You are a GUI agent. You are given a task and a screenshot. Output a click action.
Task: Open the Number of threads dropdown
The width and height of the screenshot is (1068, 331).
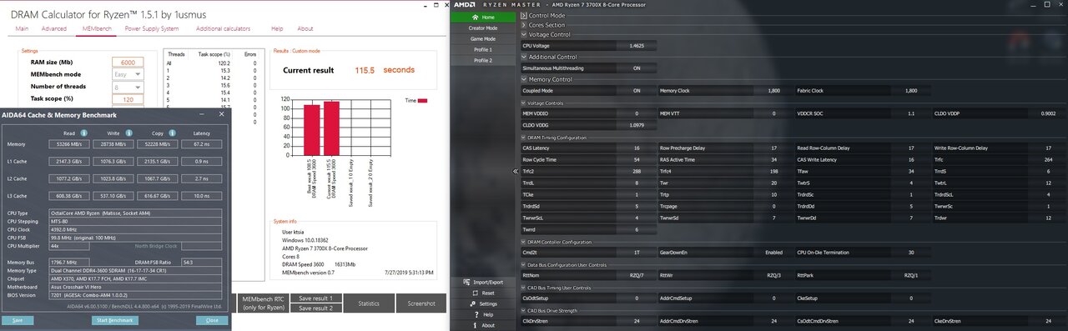(x=128, y=87)
